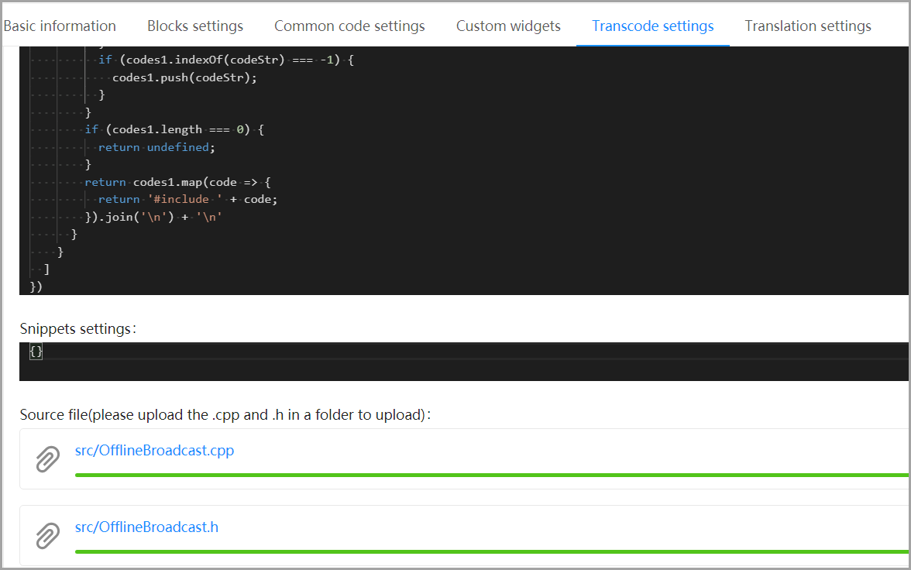Viewport: 911px width, 570px height.
Task: Select the Custom widgets tab
Action: tap(508, 26)
